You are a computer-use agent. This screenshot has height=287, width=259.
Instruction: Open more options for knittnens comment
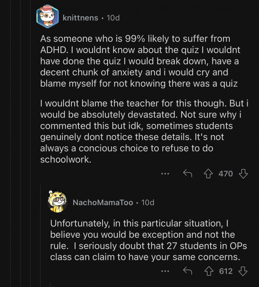(165, 173)
